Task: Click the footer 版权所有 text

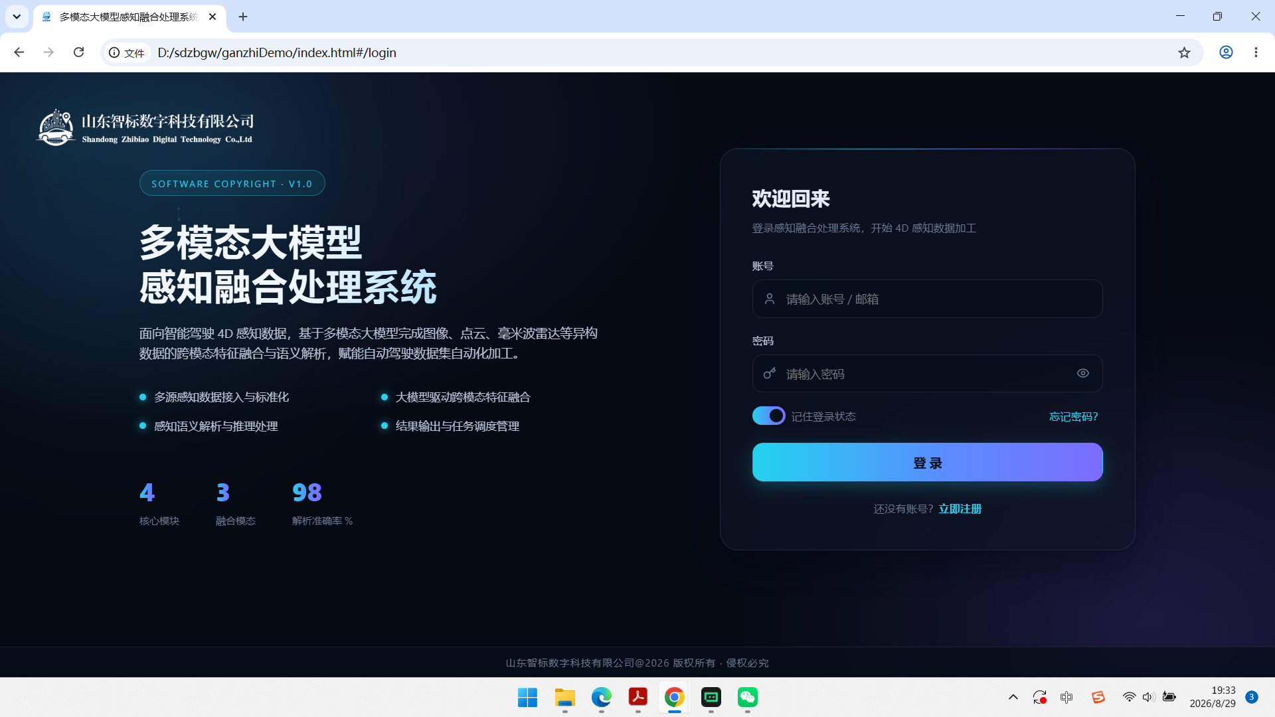Action: coord(694,663)
